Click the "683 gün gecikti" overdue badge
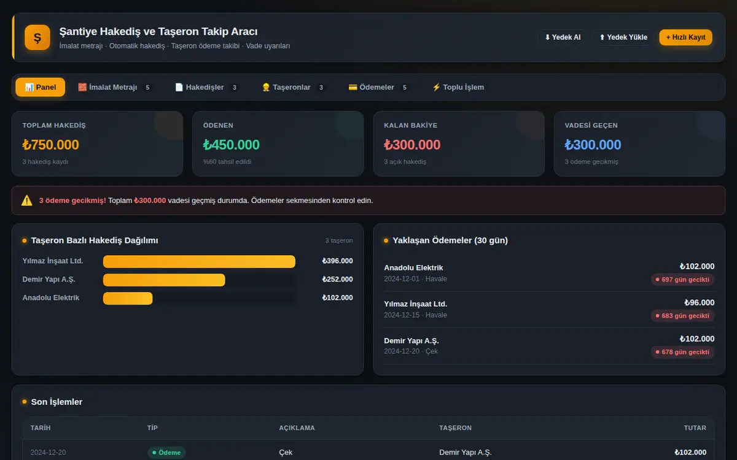The image size is (737, 460). [683, 316]
